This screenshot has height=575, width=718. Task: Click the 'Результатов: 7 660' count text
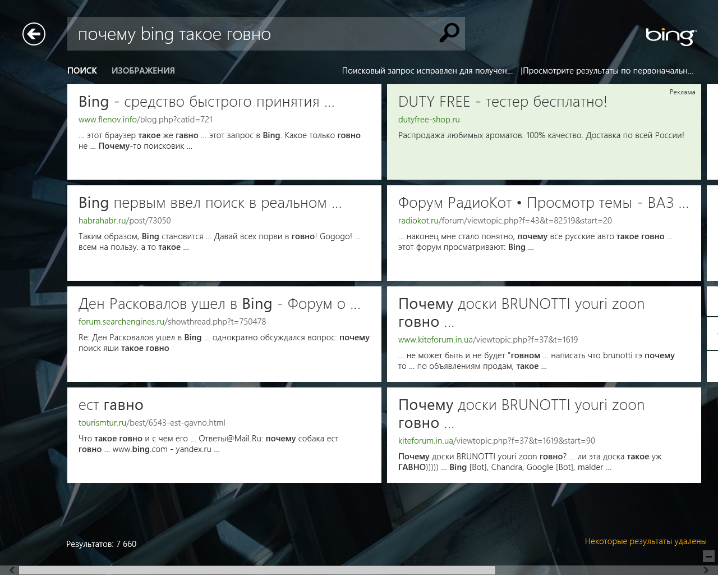[x=101, y=544]
